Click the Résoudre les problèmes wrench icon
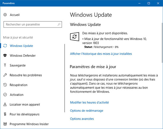 (x=5, y=75)
